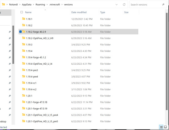Image resolution: width=169 pixels, height=130 pixels.
Task: Refresh the versions folder view
Action: click(x=124, y=4)
